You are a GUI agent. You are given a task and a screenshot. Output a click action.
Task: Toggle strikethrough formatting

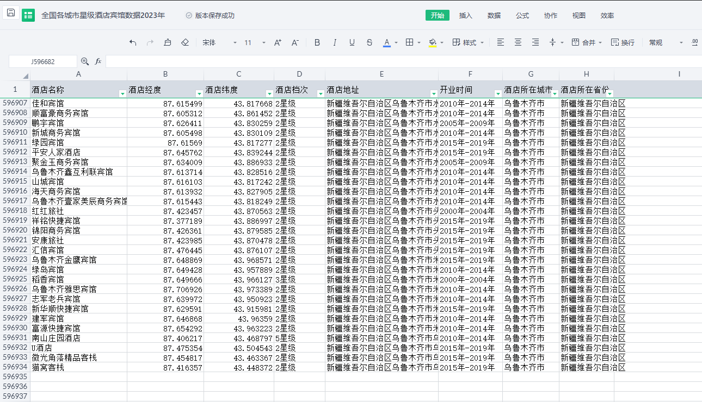[x=370, y=42]
